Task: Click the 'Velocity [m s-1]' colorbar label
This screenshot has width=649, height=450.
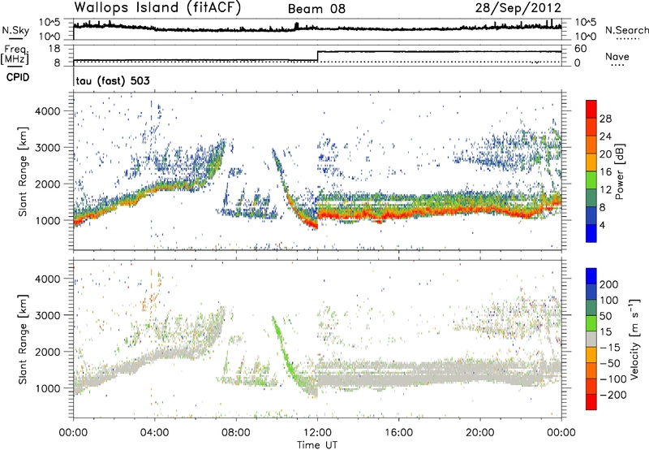Action: click(x=634, y=339)
